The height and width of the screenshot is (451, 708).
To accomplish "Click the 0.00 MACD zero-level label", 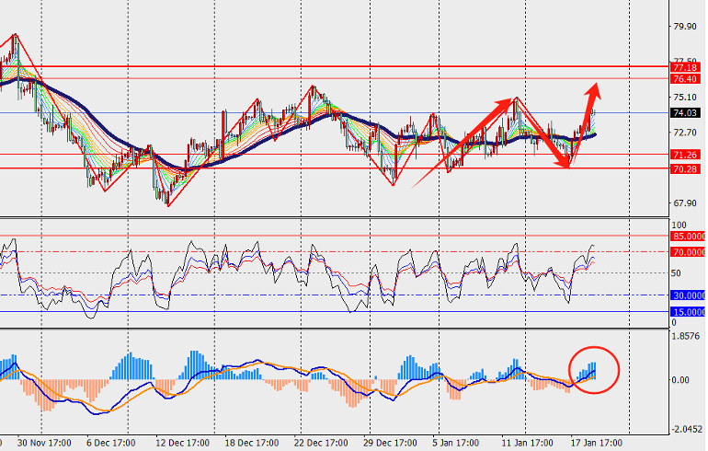I will pos(680,380).
